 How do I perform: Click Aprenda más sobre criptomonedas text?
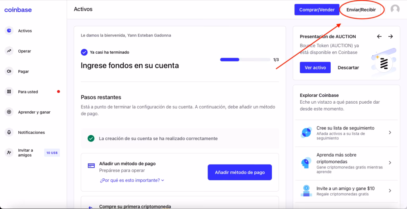click(x=336, y=158)
